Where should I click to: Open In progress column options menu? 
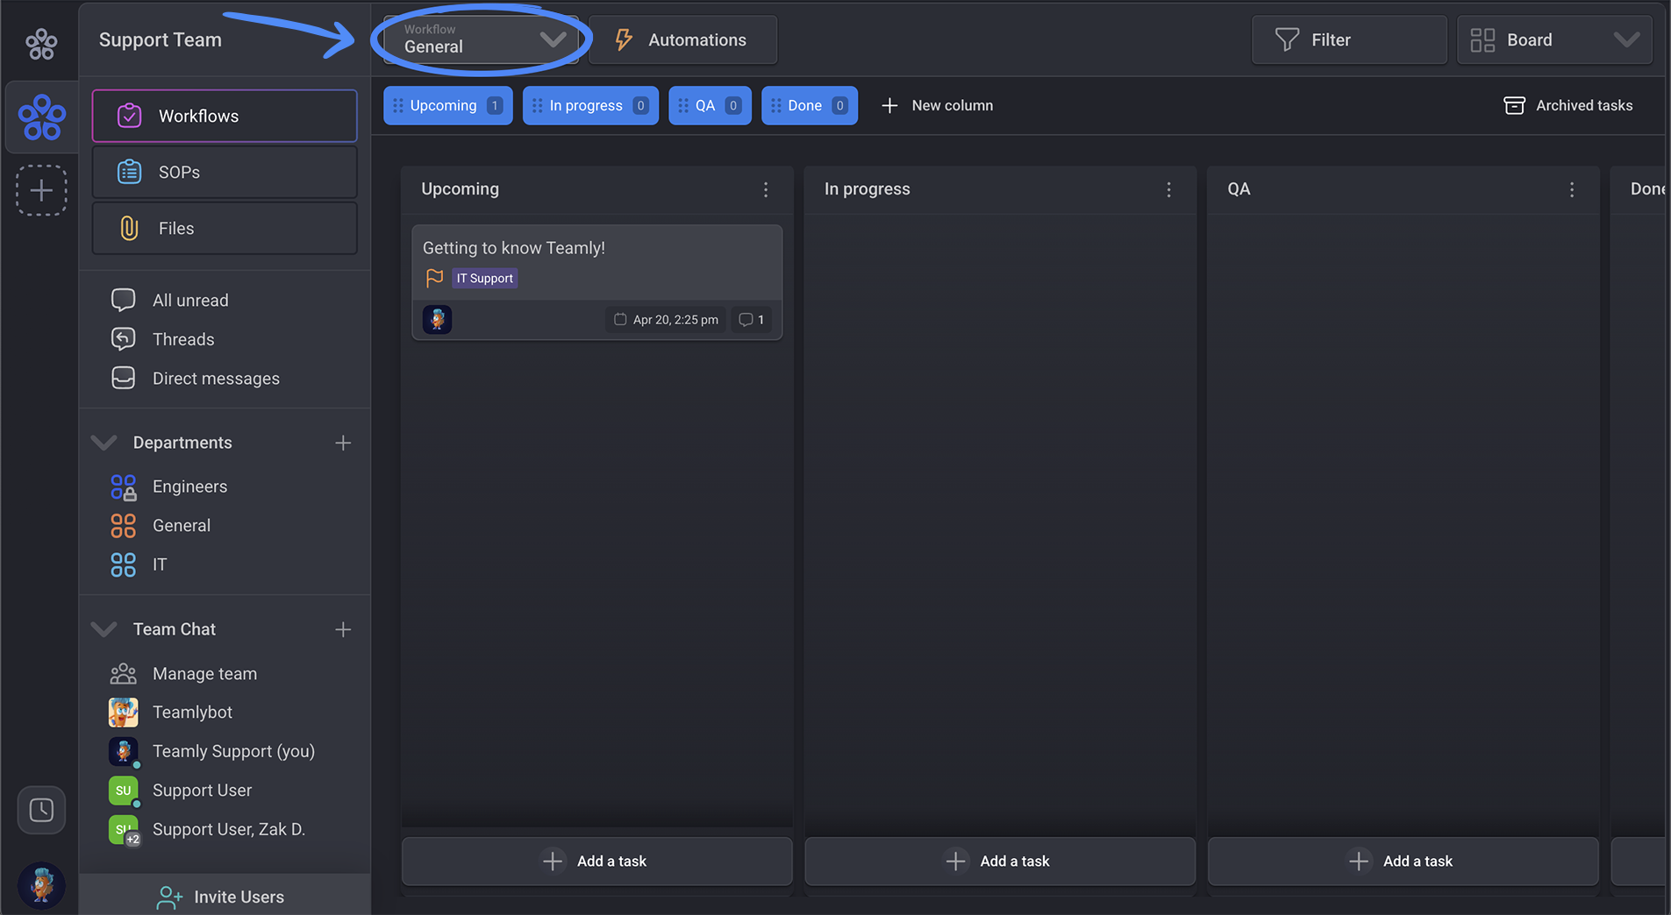[1168, 189]
